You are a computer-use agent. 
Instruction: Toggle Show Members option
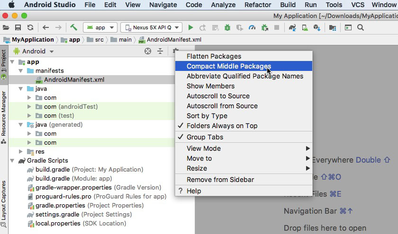click(x=244, y=86)
